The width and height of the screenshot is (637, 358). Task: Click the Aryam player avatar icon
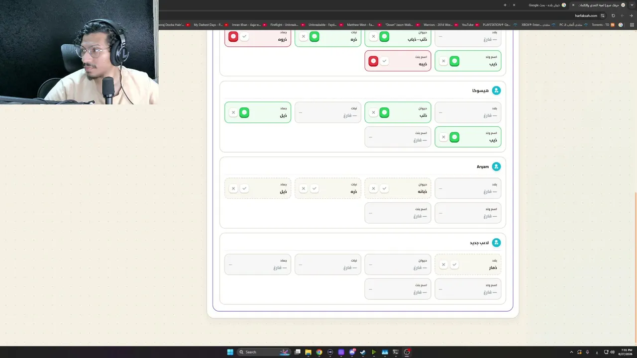tap(496, 167)
